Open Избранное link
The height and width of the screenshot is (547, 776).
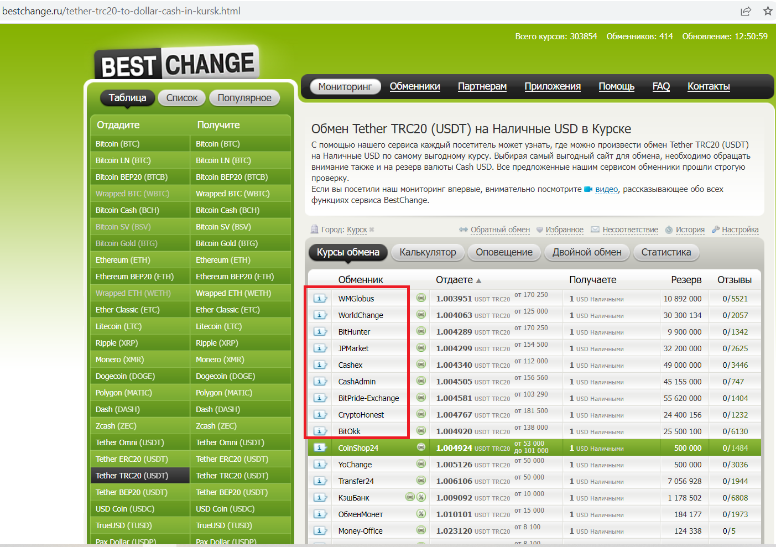pos(564,230)
